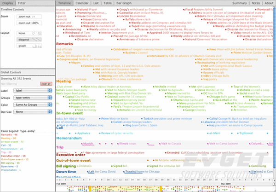
Task: Select the Stevie Wonder in-town event
Action: point(210,90)
